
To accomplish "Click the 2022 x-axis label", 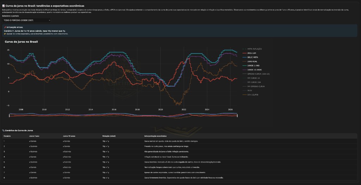I will click(184, 109).
